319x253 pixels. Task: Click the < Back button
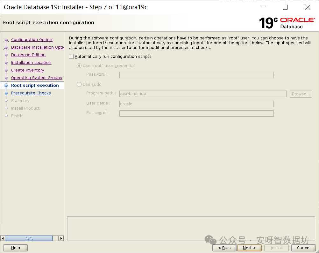click(x=224, y=248)
